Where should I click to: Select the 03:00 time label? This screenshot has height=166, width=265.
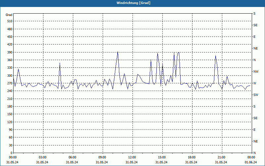[x=42, y=157]
